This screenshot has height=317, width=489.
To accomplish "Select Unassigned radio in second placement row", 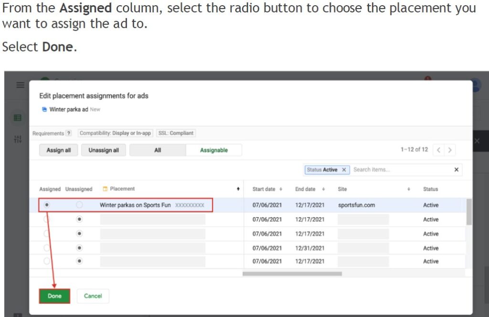I will (79, 219).
